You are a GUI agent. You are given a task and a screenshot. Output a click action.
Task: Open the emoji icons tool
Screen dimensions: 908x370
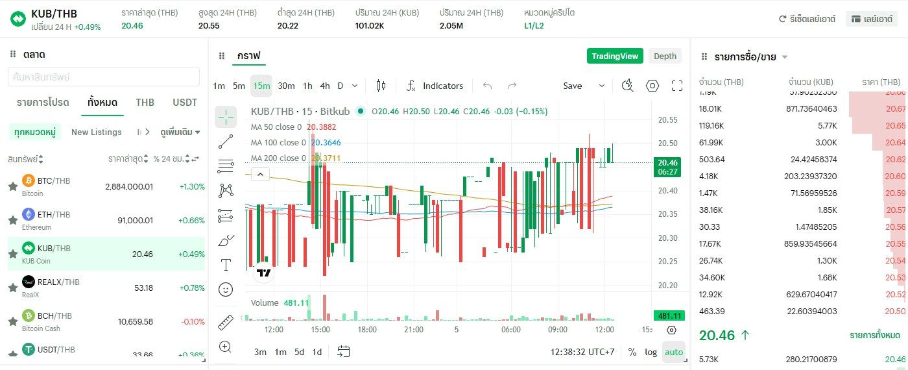[x=226, y=290]
